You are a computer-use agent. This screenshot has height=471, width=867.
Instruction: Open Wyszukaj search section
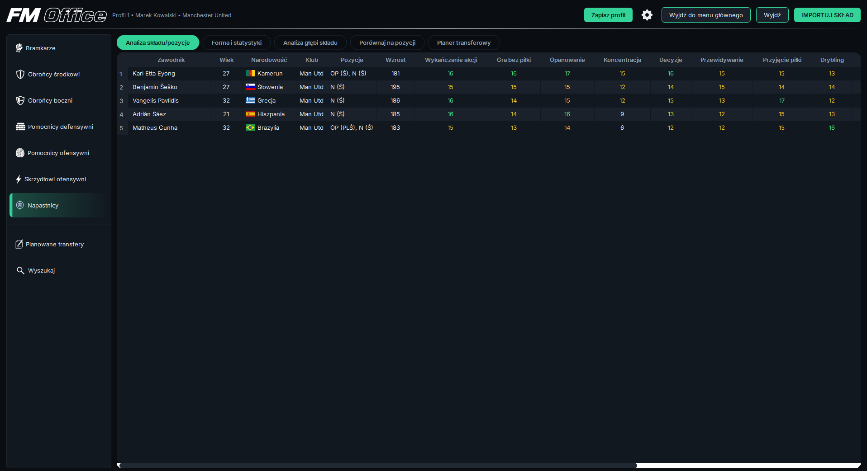pyautogui.click(x=59, y=270)
